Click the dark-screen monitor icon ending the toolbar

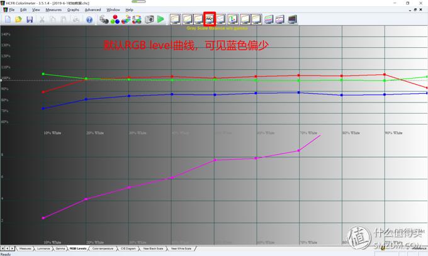[x=292, y=19]
